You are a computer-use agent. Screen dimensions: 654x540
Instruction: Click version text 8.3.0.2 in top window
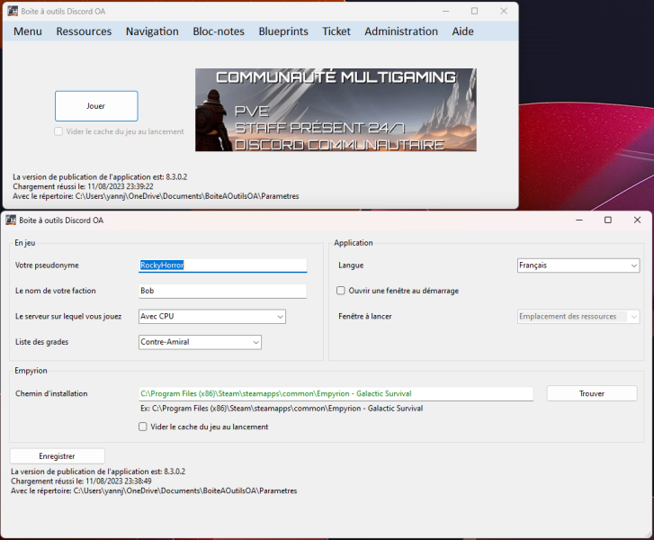click(x=100, y=177)
